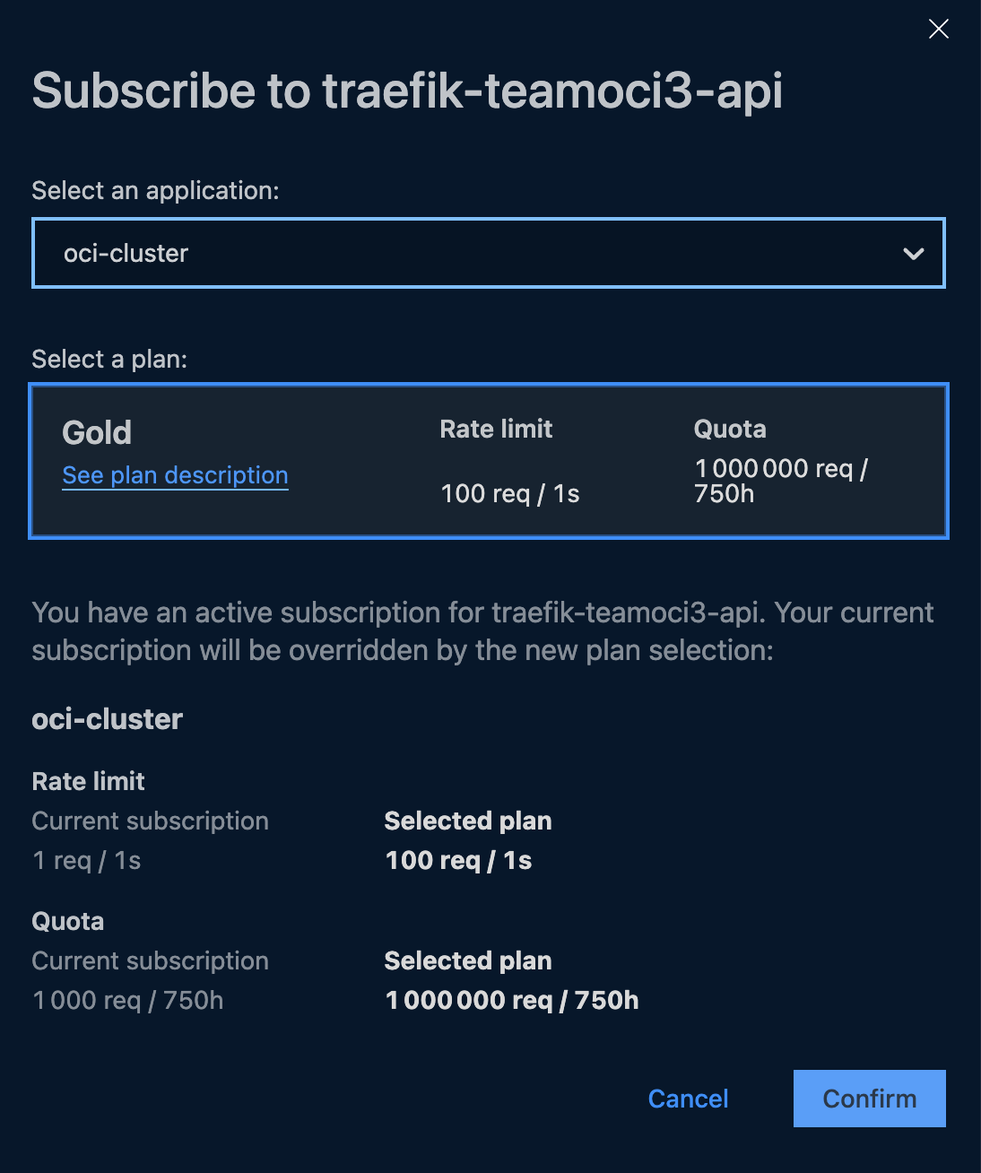Cancel the subscription change

[x=688, y=1099]
